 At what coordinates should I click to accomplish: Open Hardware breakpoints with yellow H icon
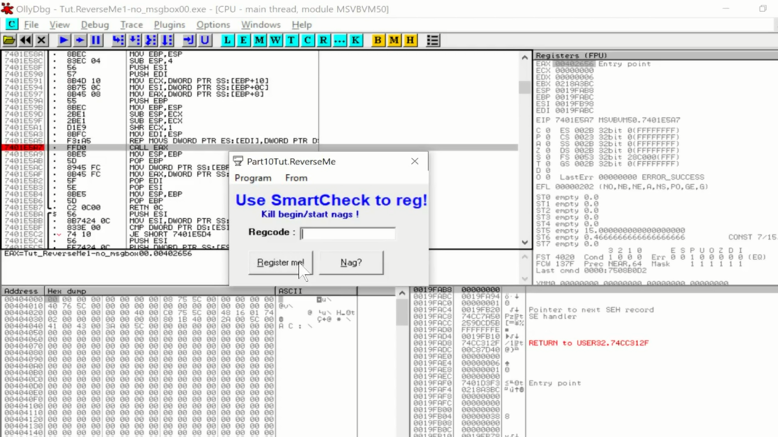tap(410, 40)
